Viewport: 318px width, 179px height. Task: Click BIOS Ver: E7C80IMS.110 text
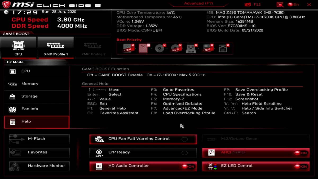click(x=231, y=26)
